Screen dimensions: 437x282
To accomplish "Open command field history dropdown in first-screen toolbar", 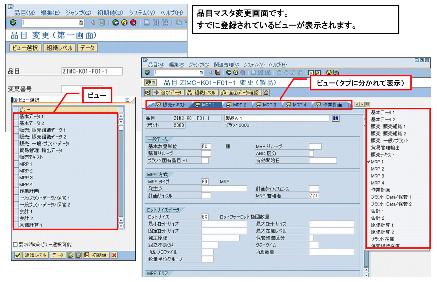I will click(x=81, y=22).
